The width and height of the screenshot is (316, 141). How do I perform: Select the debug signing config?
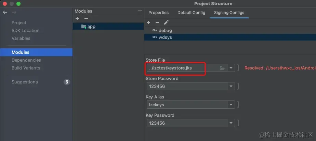pos(230,31)
